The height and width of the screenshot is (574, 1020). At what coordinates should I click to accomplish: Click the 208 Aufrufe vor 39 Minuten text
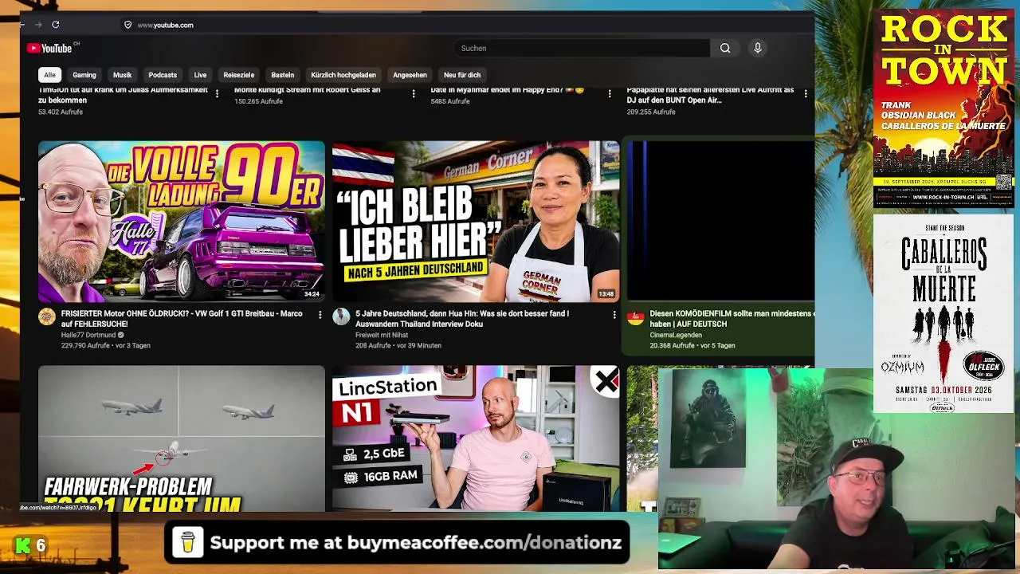(x=398, y=345)
